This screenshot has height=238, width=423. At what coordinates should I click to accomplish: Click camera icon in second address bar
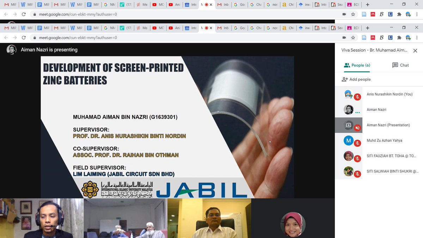click(344, 38)
